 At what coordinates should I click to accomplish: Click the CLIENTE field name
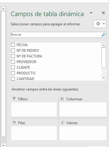(23, 68)
